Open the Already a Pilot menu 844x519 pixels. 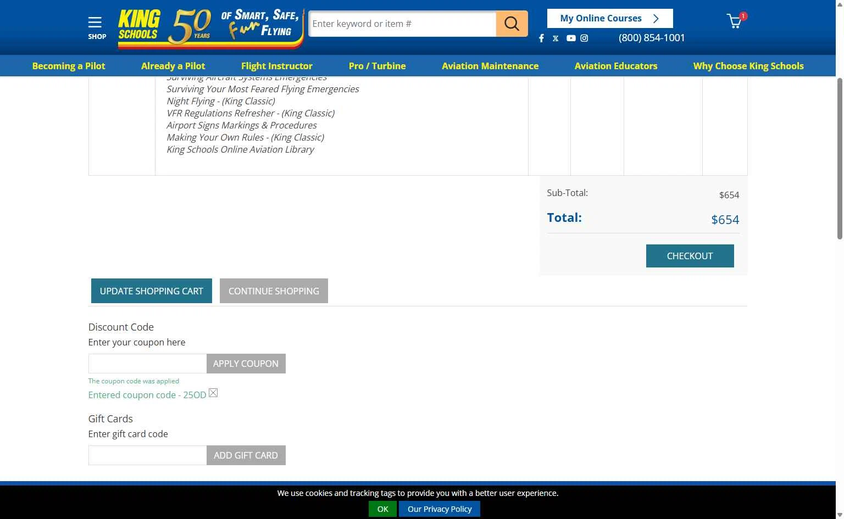coord(173,66)
